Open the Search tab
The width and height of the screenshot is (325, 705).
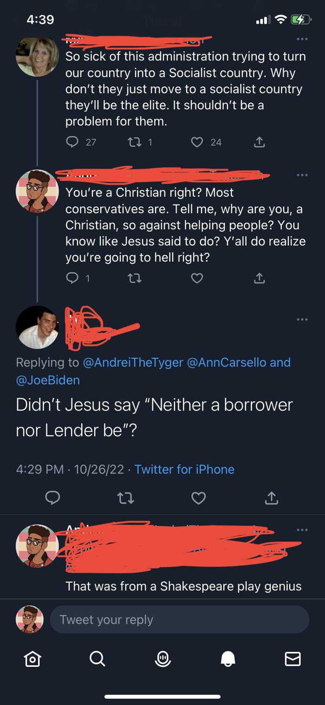[x=97, y=658]
